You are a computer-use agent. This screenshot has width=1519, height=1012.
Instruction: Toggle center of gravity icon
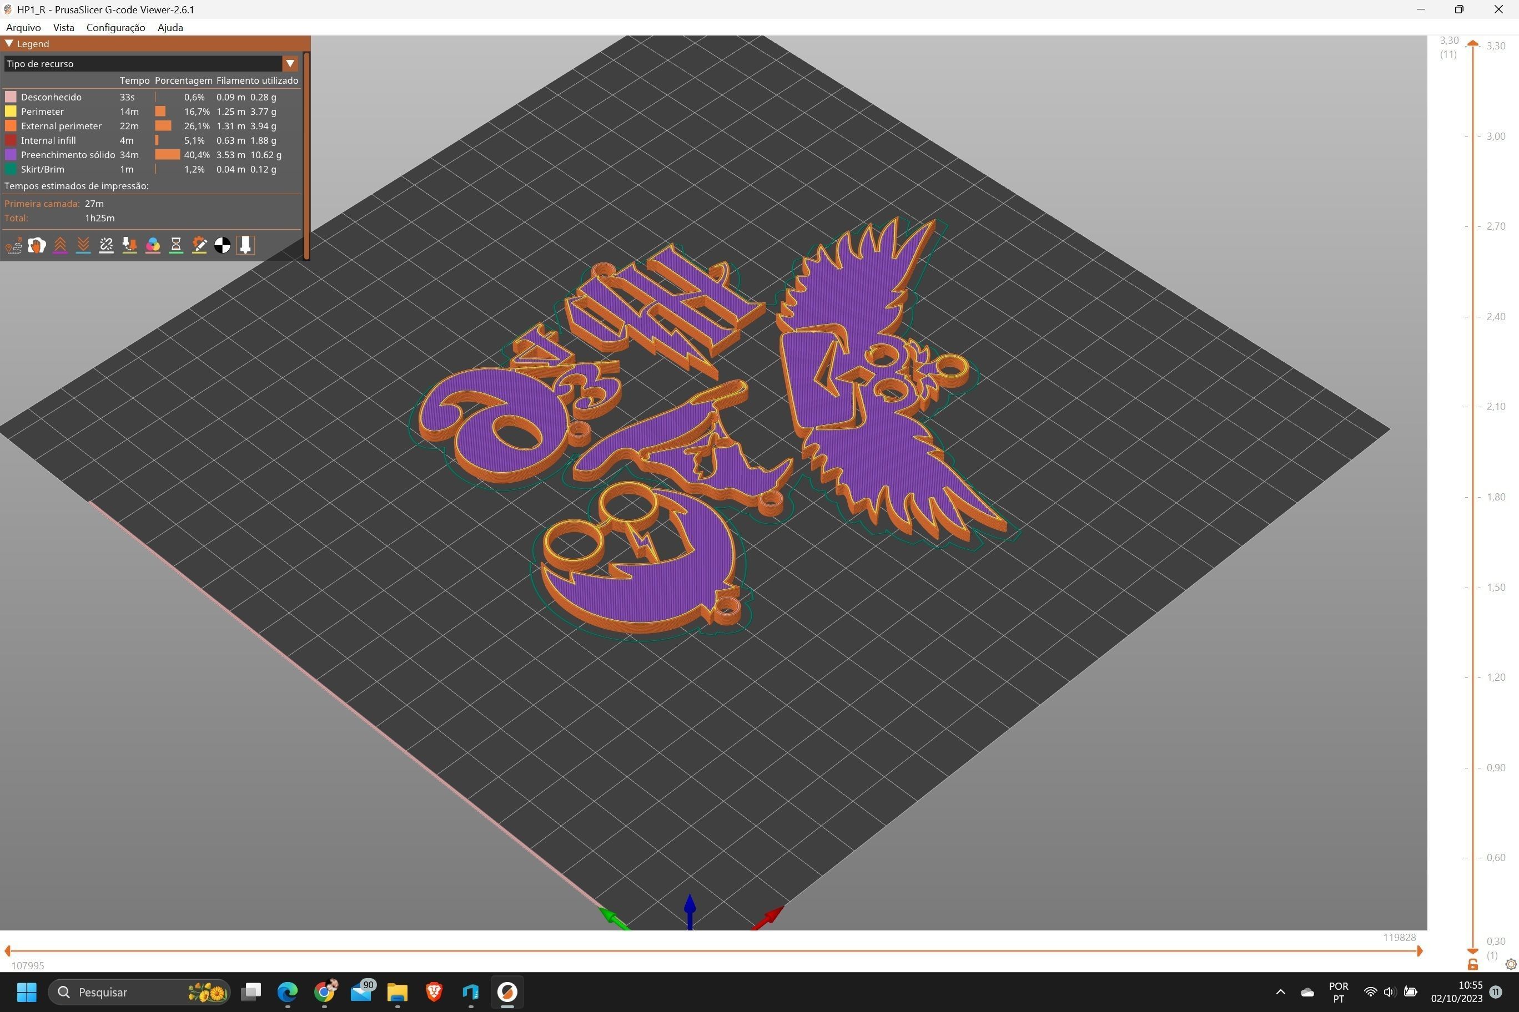(x=222, y=245)
